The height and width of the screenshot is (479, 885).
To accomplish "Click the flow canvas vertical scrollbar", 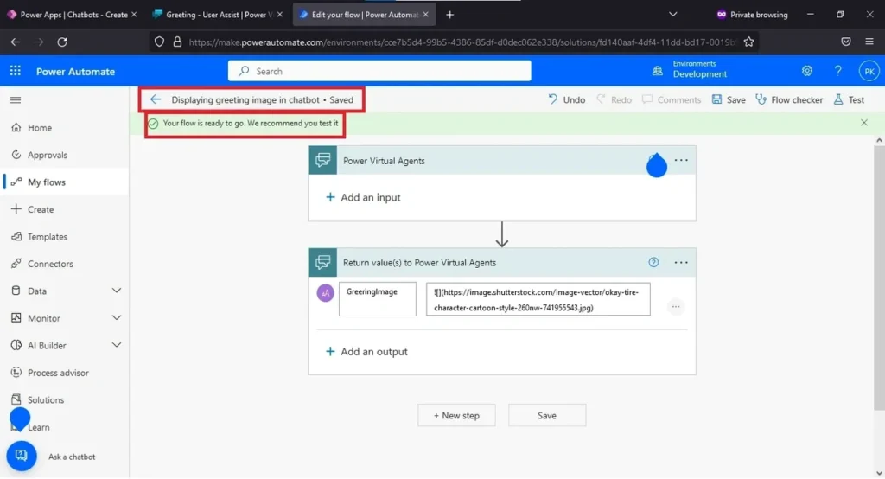I will [x=879, y=276].
